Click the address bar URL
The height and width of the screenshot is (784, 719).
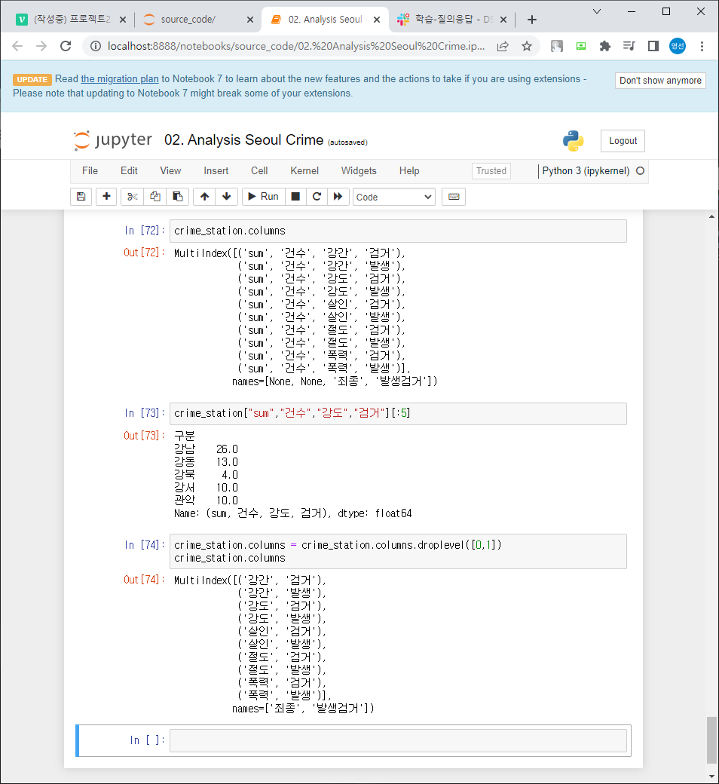click(296, 47)
